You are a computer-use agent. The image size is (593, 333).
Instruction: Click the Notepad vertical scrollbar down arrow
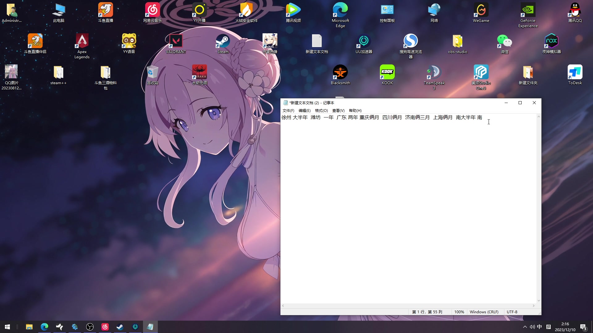(539, 301)
